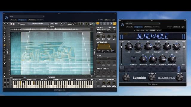Image resolution: width=191 pixels, height=107 pixels.
Task: Click the link icon in Iris window header
Action: 113,20
